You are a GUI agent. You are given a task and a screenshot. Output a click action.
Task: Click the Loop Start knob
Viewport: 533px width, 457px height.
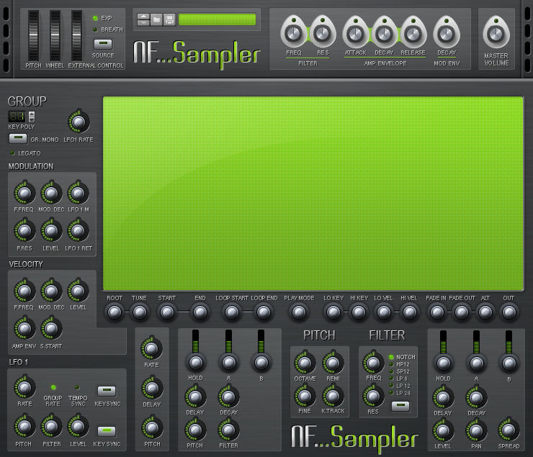(x=232, y=312)
